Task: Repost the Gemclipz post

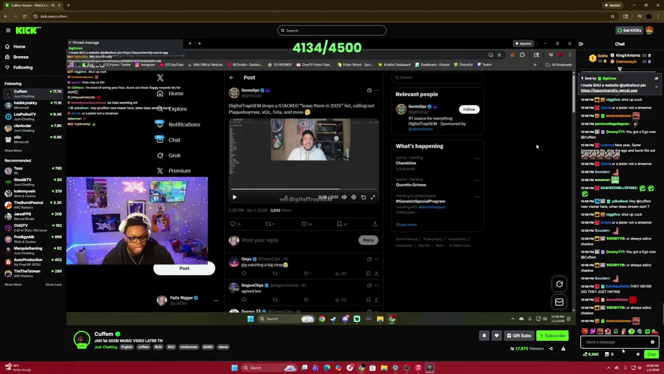Action: pyautogui.click(x=268, y=224)
